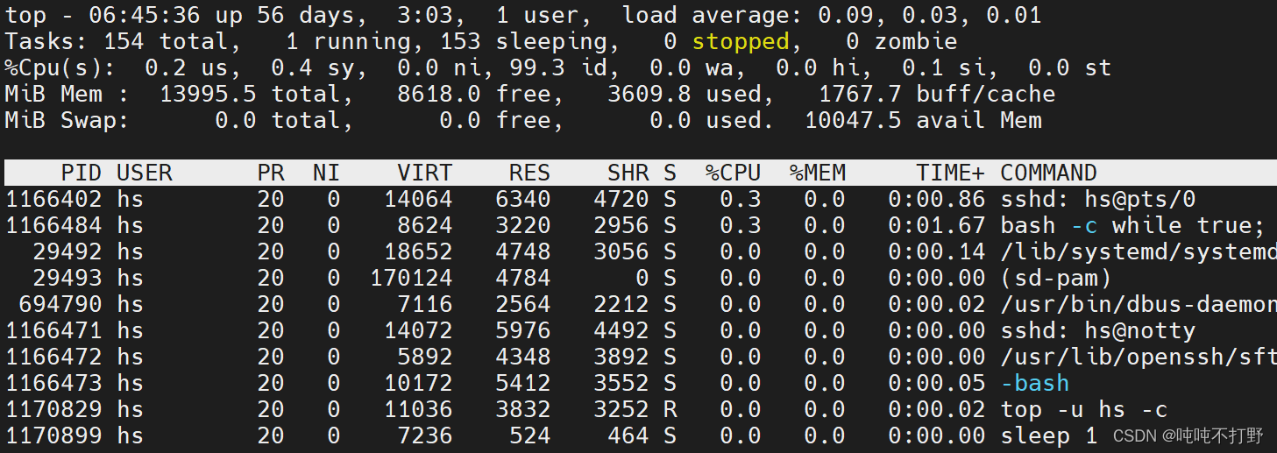Select the VIRT column header
The height and width of the screenshot is (453, 1277).
coord(425,173)
